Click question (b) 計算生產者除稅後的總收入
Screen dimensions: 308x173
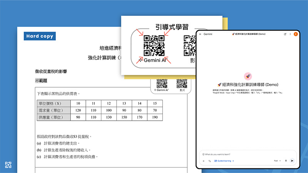click(x=64, y=150)
